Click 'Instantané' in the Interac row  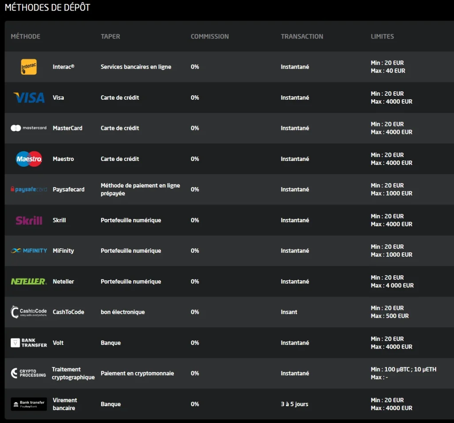pyautogui.click(x=295, y=67)
